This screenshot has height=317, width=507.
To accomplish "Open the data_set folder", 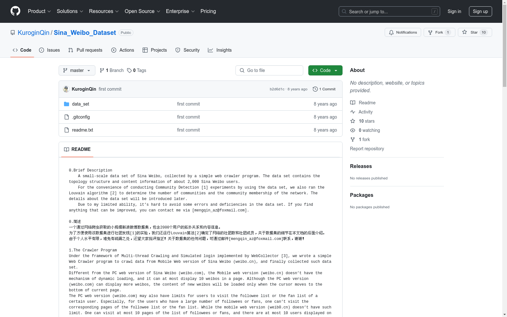I will click(80, 104).
